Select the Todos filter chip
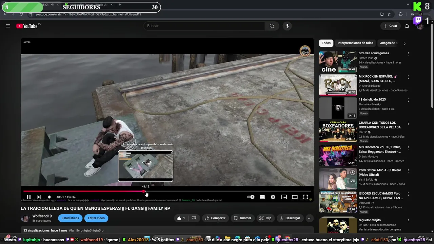Screen dimensions: 434x244 pyautogui.click(x=326, y=43)
